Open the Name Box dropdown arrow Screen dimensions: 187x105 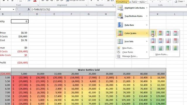coord(13,9)
